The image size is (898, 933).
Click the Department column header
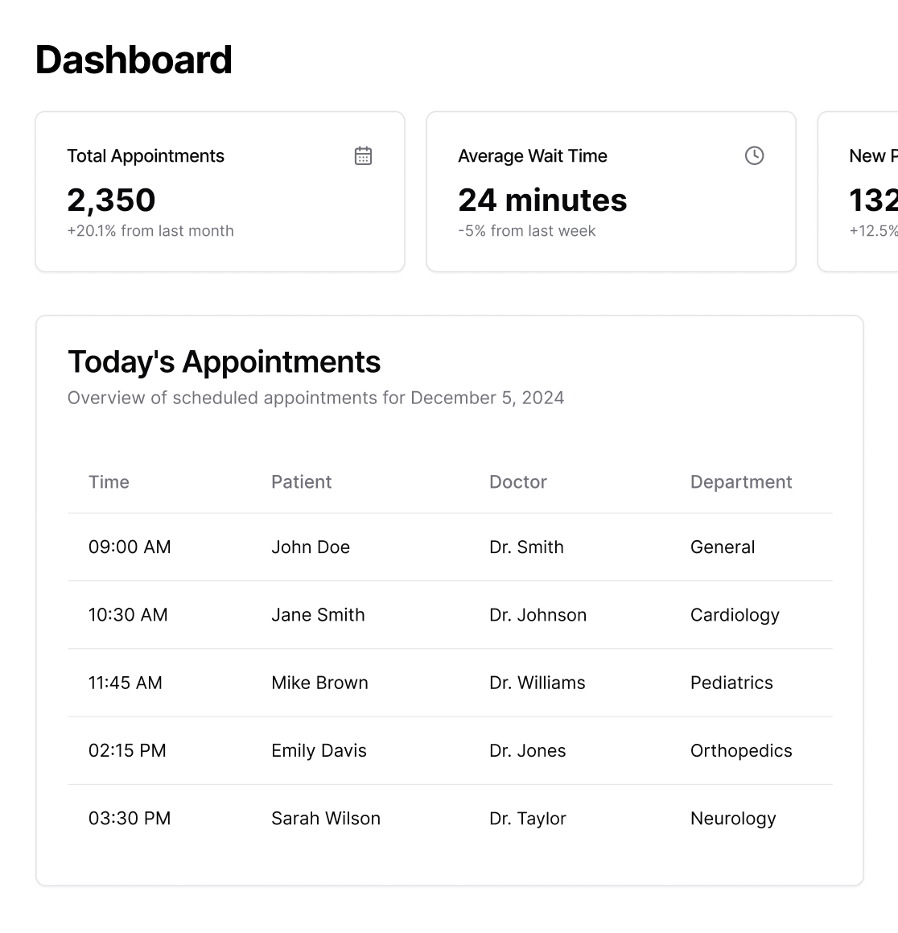[740, 482]
